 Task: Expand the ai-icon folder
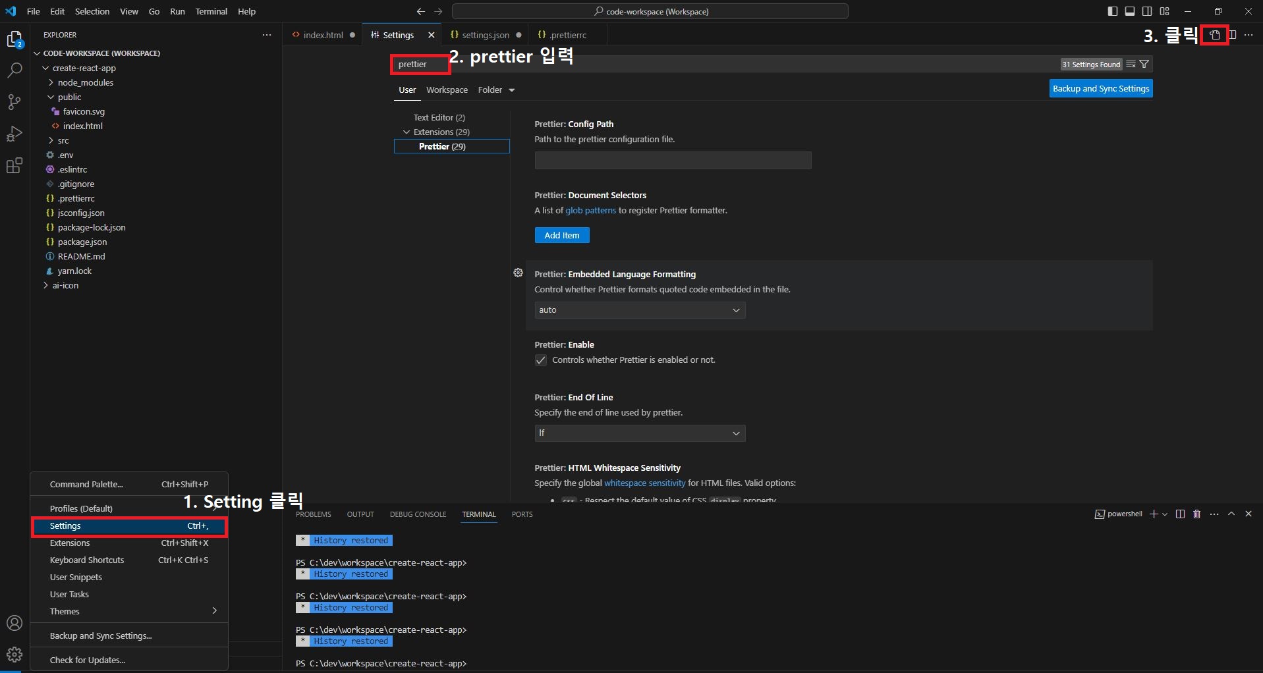click(x=46, y=285)
